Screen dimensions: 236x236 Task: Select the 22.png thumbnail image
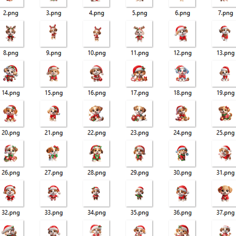point(96,114)
